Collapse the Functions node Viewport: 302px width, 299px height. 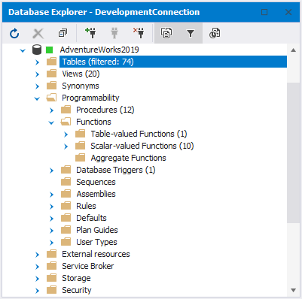point(51,122)
